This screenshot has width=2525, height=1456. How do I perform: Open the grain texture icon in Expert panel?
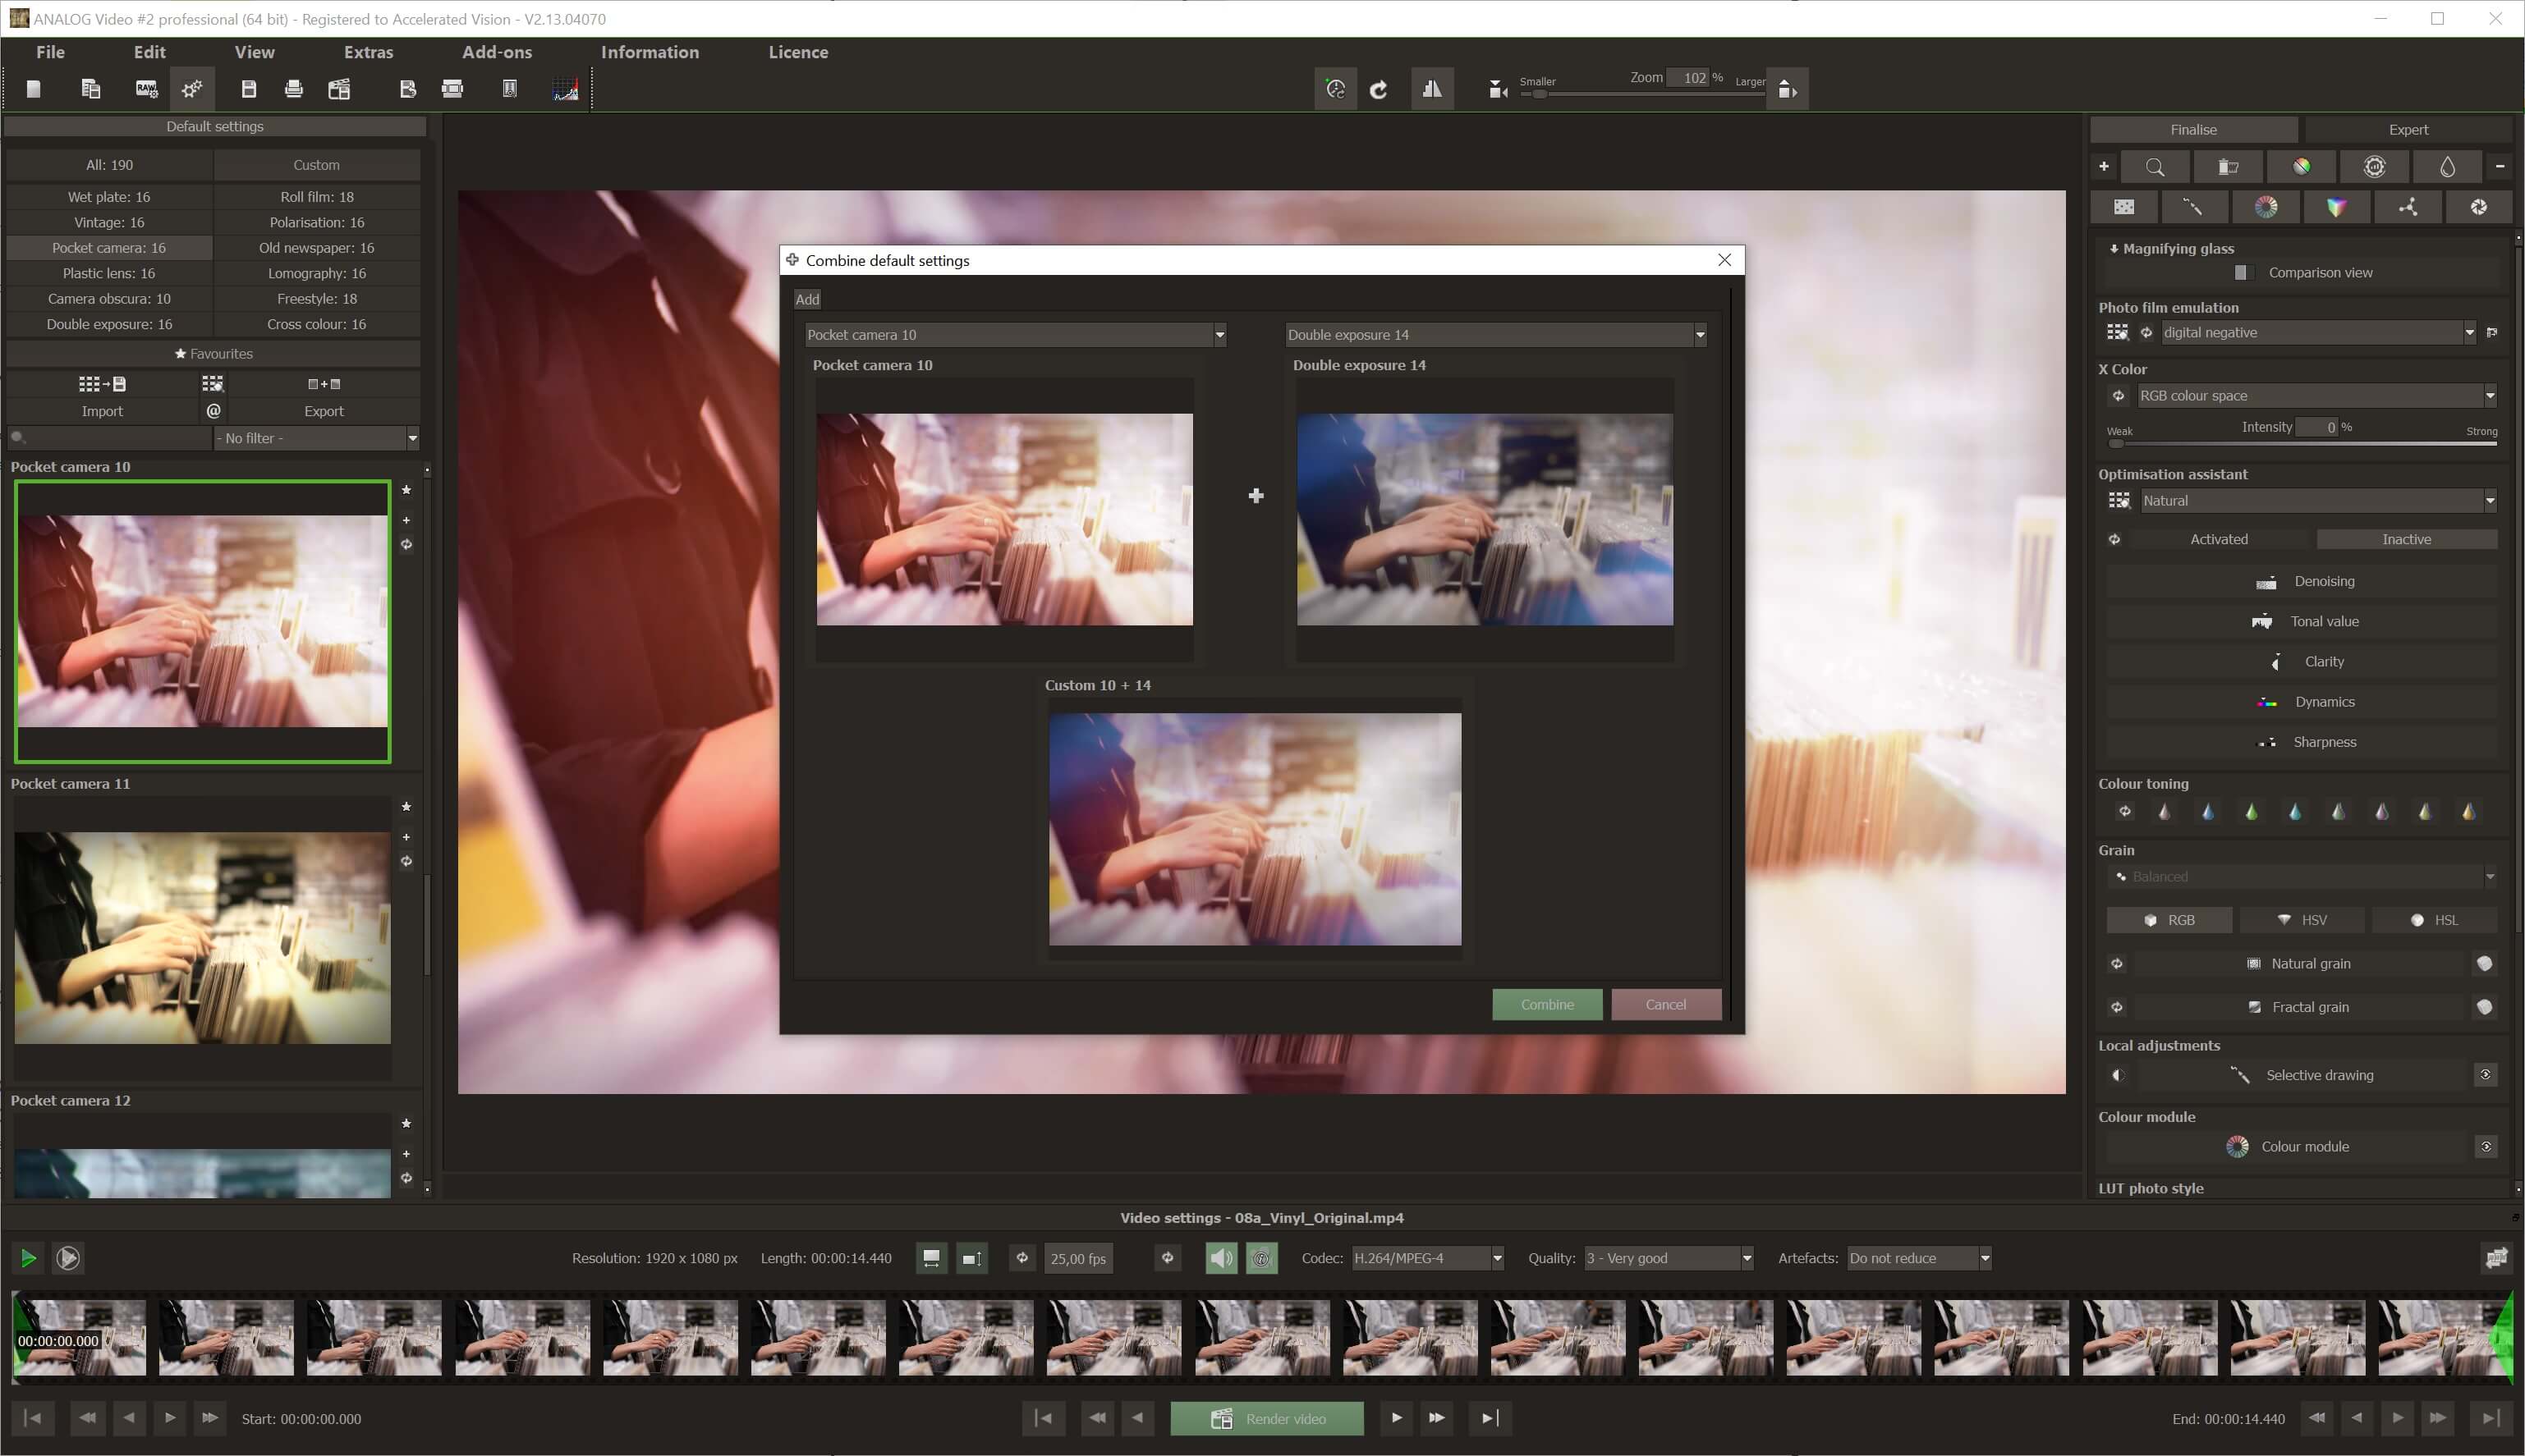coord(2123,206)
